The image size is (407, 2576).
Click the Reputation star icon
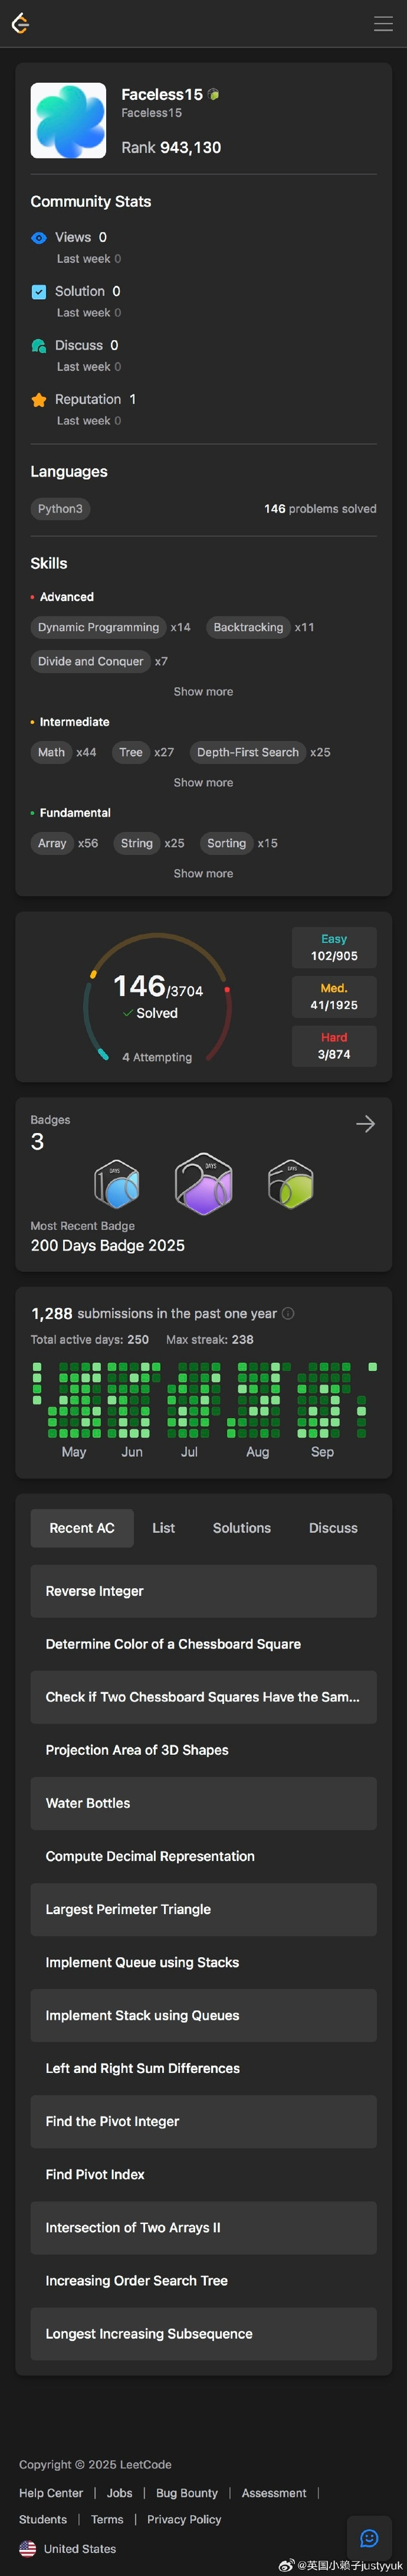[39, 400]
